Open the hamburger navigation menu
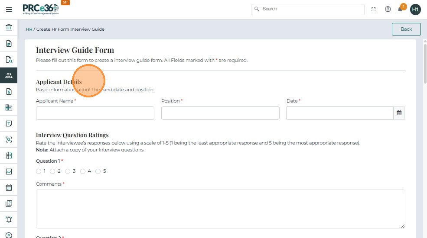427x238 pixels. [9, 9]
